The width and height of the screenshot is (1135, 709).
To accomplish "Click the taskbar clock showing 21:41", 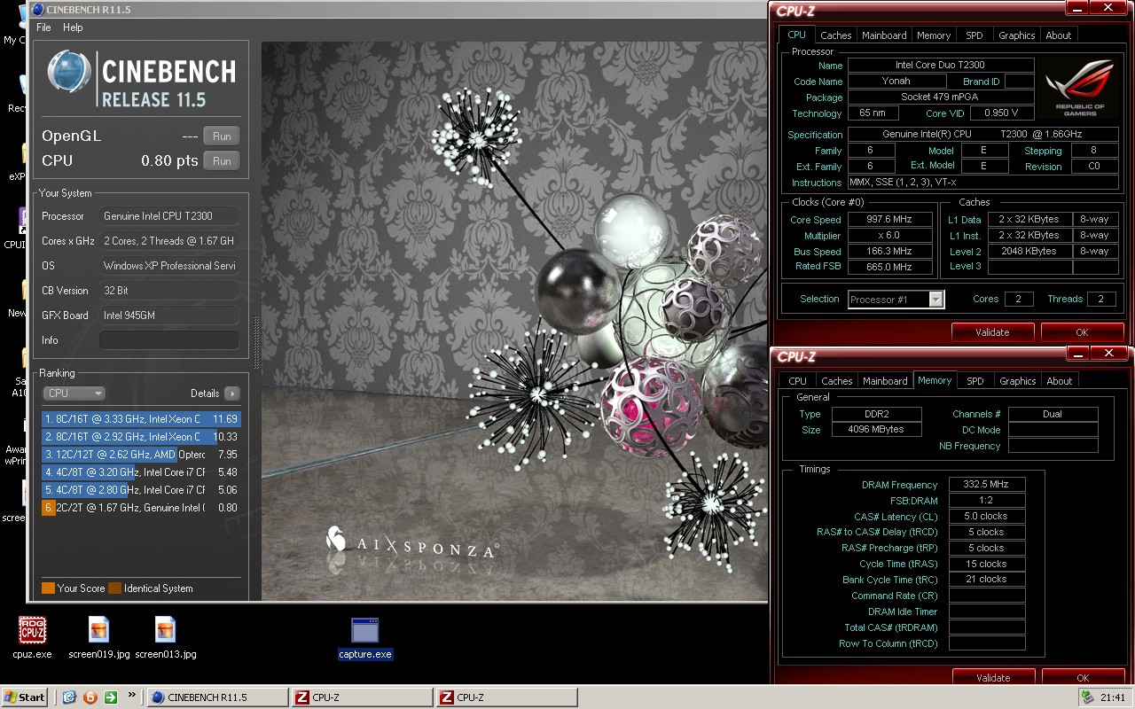I will [x=1113, y=697].
